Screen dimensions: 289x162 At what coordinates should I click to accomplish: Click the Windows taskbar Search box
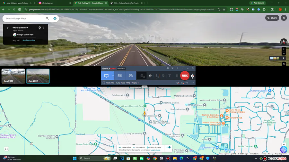(95, 158)
